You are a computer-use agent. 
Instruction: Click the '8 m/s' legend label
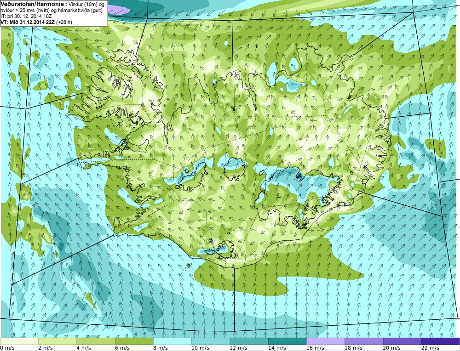[x=160, y=348]
